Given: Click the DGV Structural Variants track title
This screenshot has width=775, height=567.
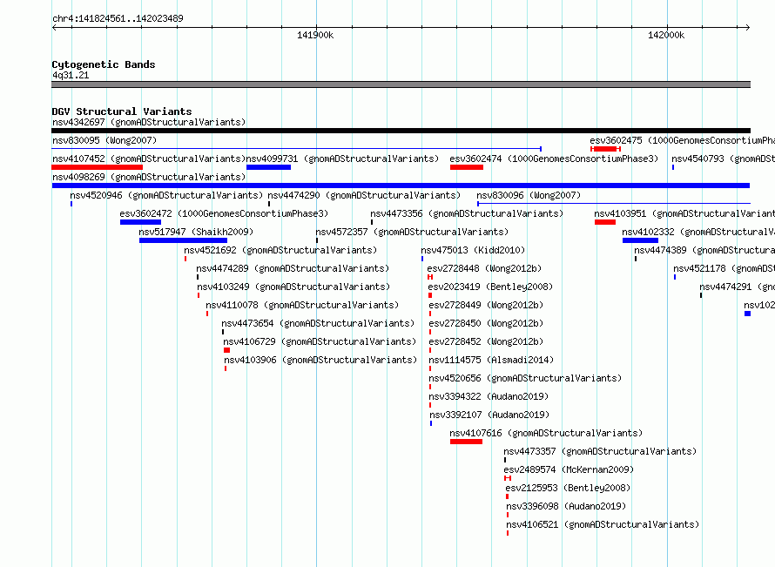Looking at the screenshot, I should [x=122, y=111].
